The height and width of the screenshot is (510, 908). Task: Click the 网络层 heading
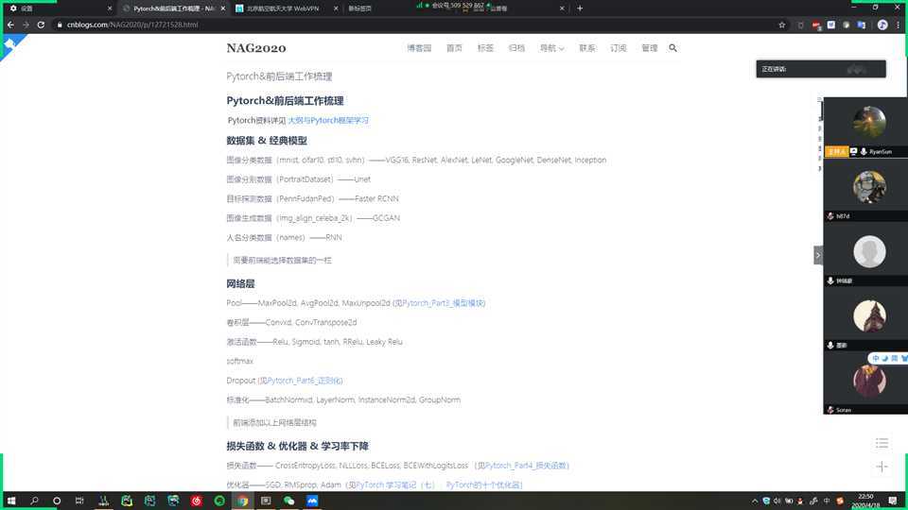pyautogui.click(x=240, y=284)
